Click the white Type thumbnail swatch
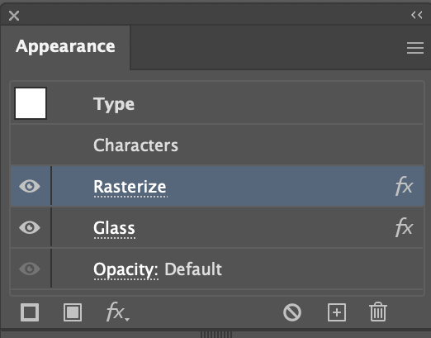 pos(31,103)
